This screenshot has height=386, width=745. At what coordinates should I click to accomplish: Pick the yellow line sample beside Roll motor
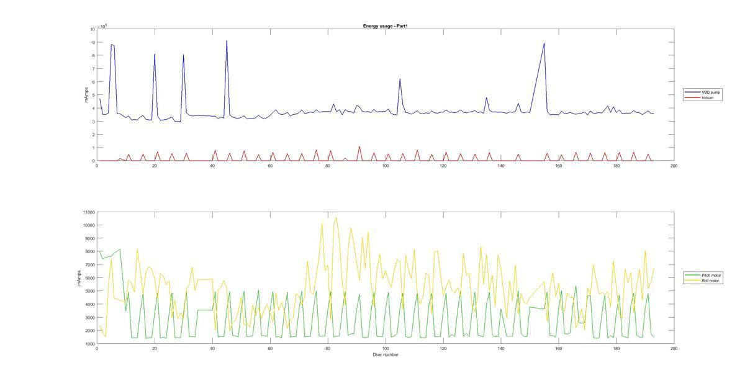click(x=693, y=281)
